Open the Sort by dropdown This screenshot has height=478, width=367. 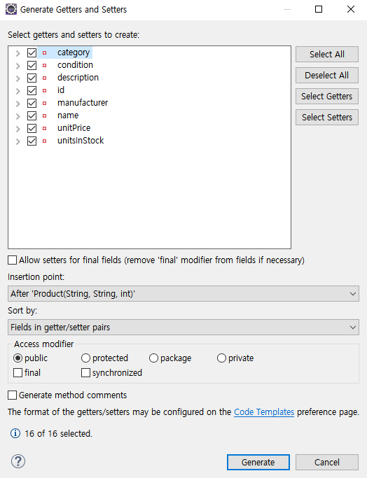click(x=183, y=327)
